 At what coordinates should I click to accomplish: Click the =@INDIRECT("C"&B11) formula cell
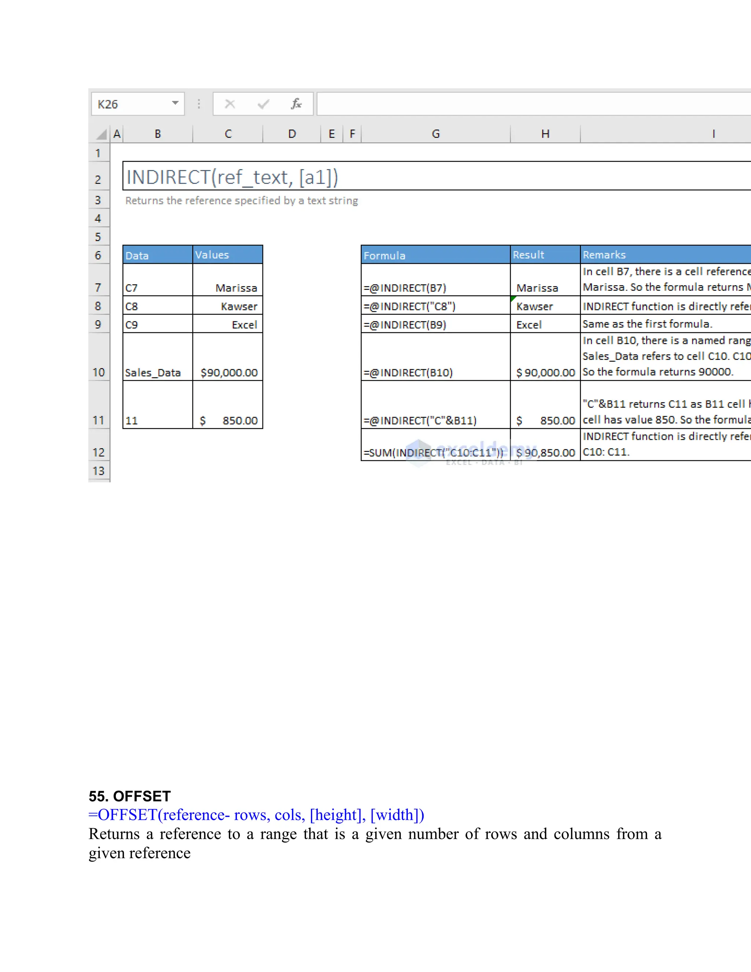click(x=436, y=405)
